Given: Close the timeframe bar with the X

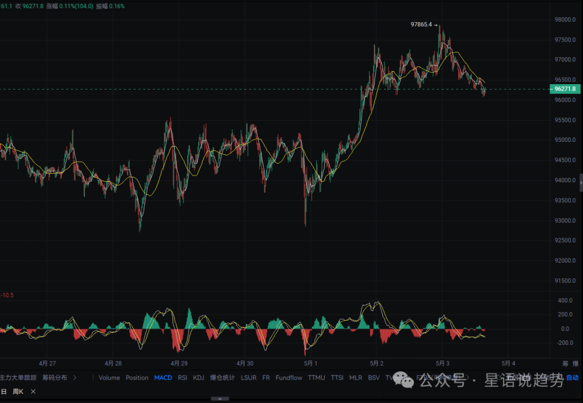Looking at the screenshot, I should pyautogui.click(x=33, y=392).
